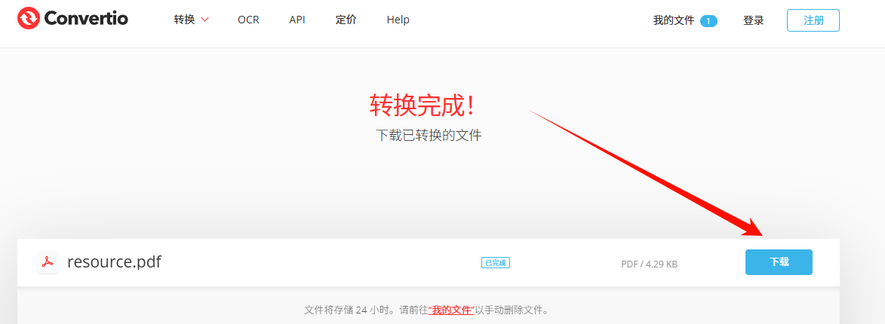Click the 转换完成! heading
885x324 pixels.
pyautogui.click(x=422, y=105)
